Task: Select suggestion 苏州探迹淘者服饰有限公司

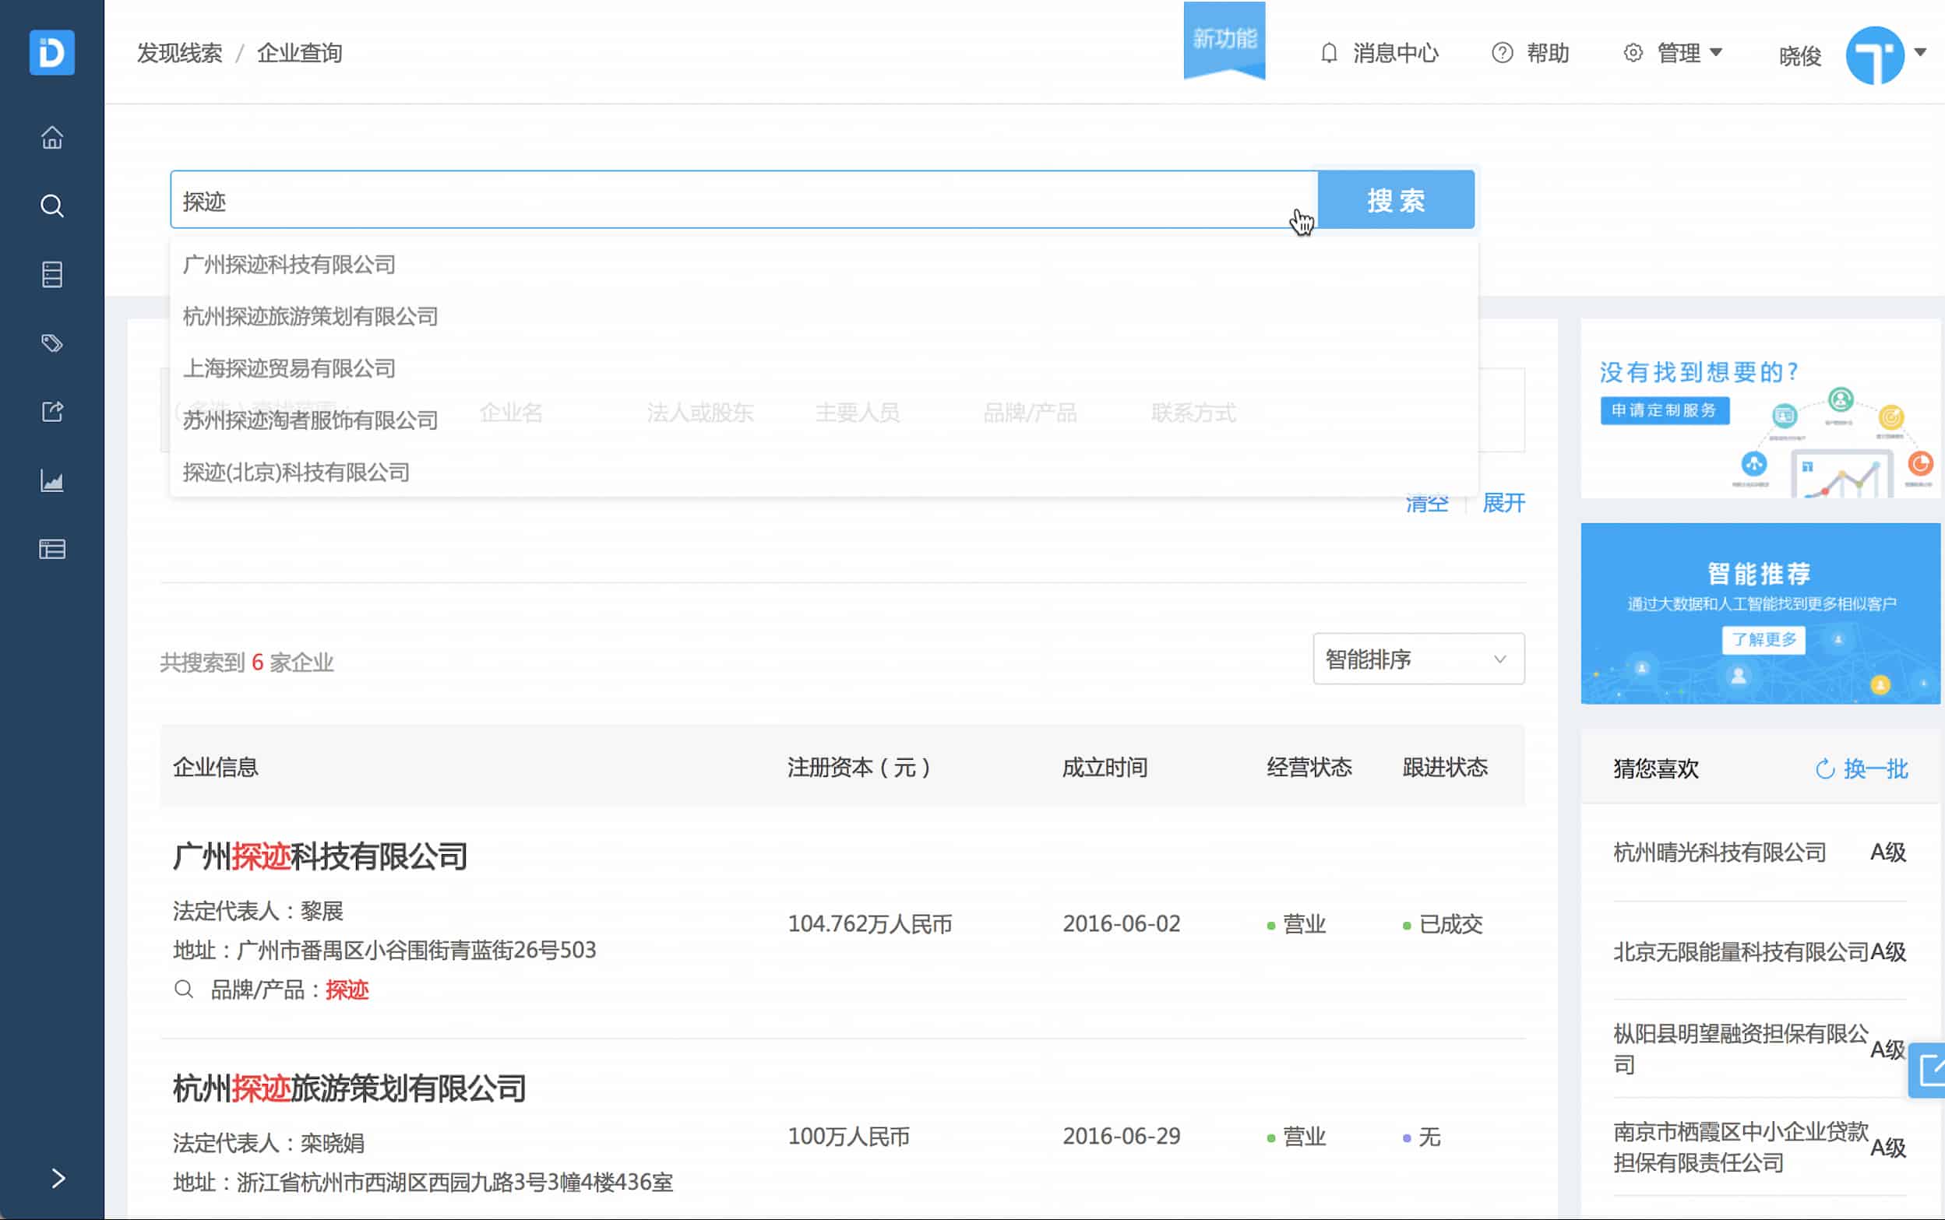Action: (x=310, y=420)
